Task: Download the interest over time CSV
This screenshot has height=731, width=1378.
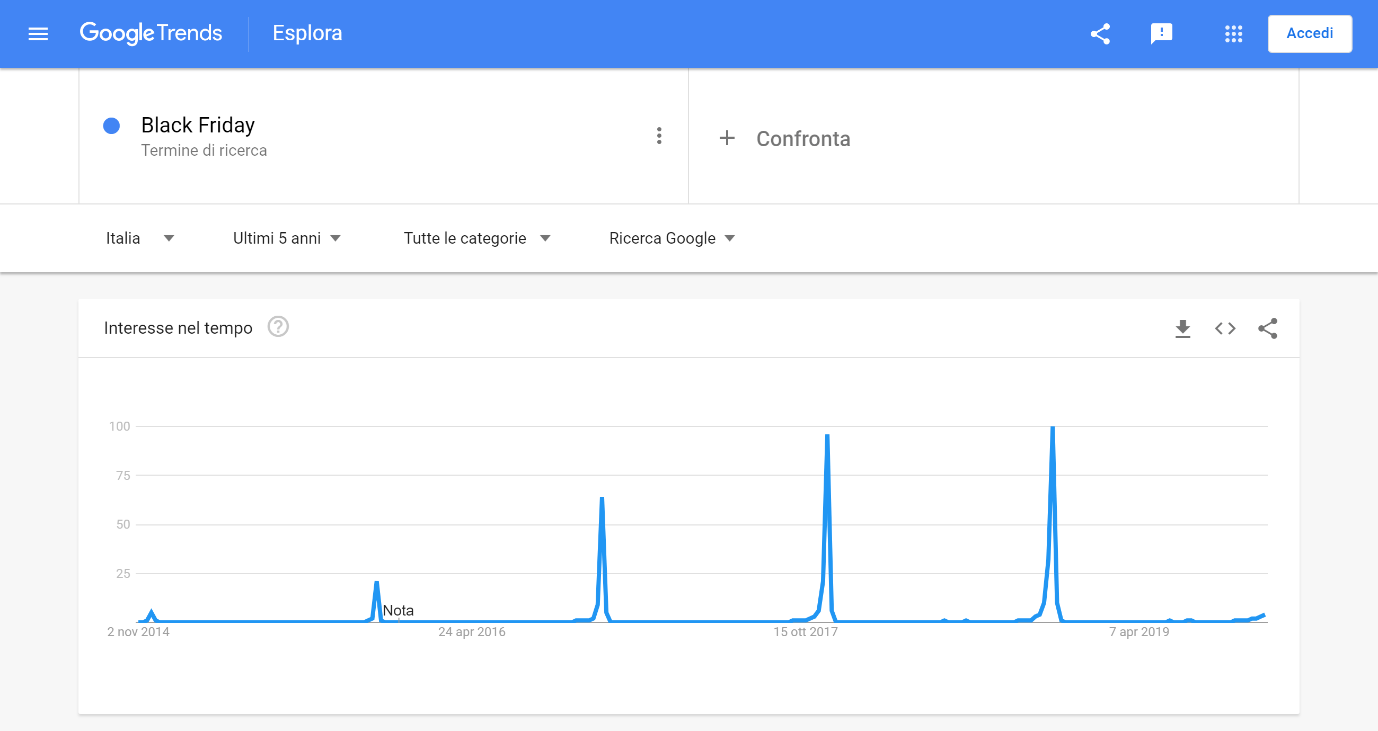Action: (x=1183, y=328)
